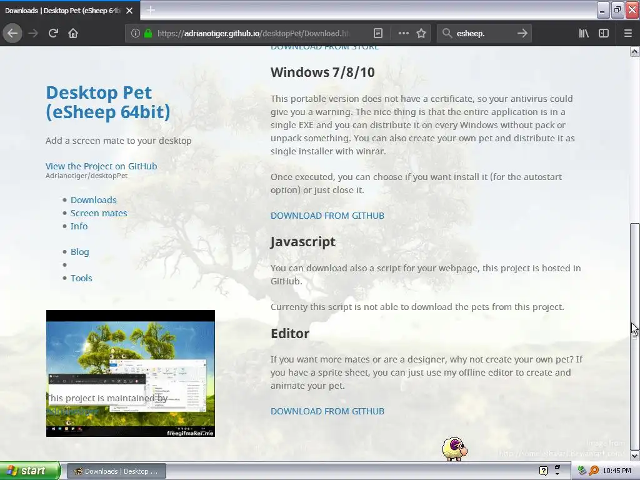Click the vertical scrollbar thumb
The height and width of the screenshot is (480, 640).
tap(635, 336)
